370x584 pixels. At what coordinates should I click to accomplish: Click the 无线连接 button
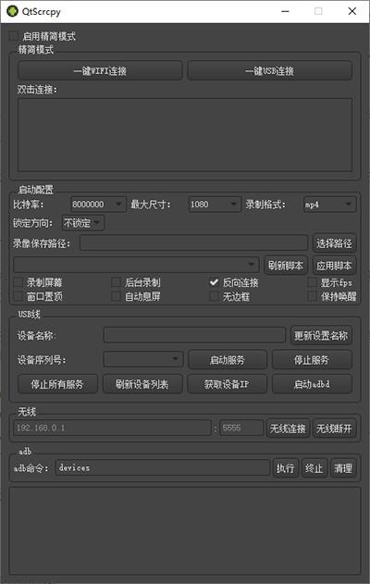click(x=288, y=429)
